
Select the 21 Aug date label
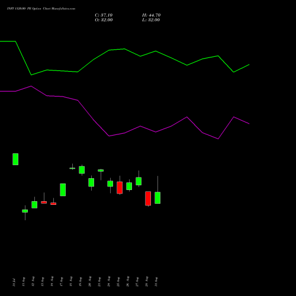click(x=99, y=282)
